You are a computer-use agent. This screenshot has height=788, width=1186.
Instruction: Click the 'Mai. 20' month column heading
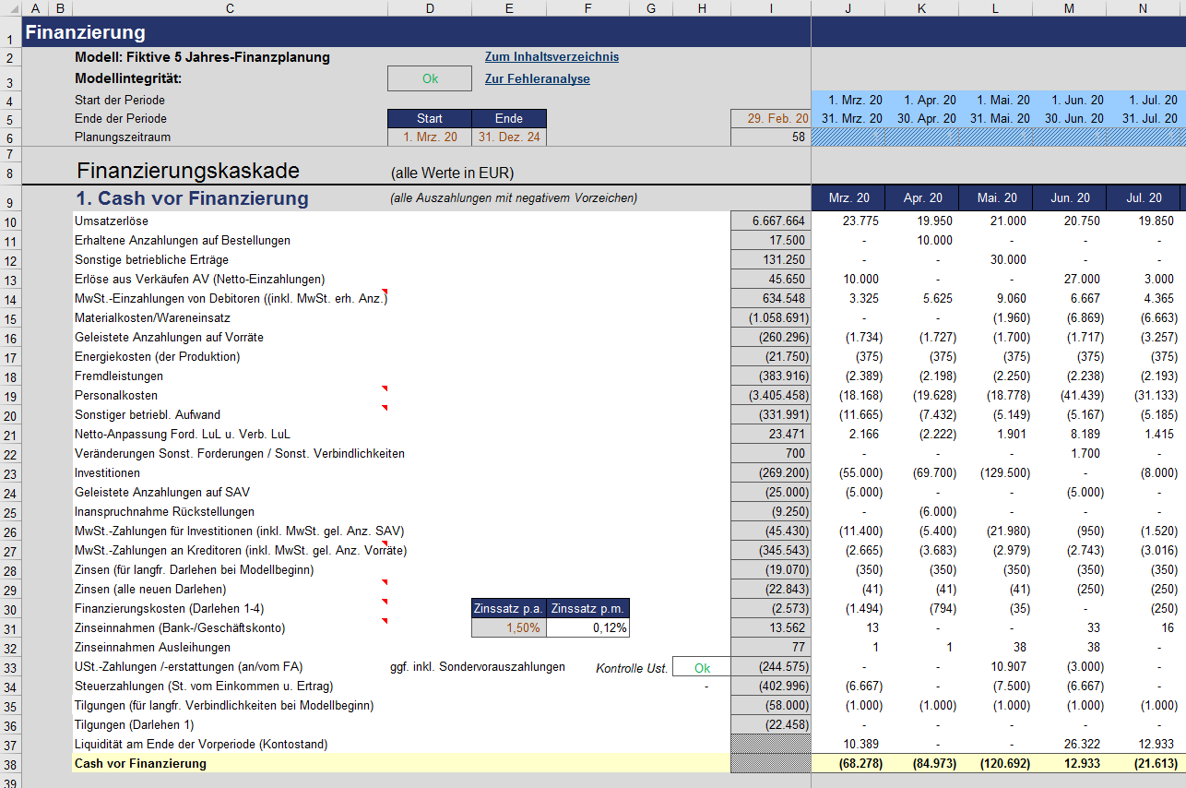pos(995,198)
